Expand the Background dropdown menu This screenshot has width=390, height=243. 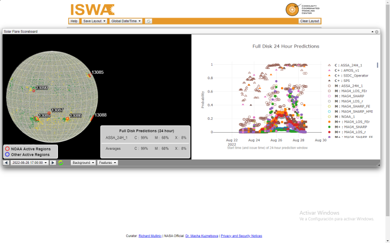(x=83, y=163)
